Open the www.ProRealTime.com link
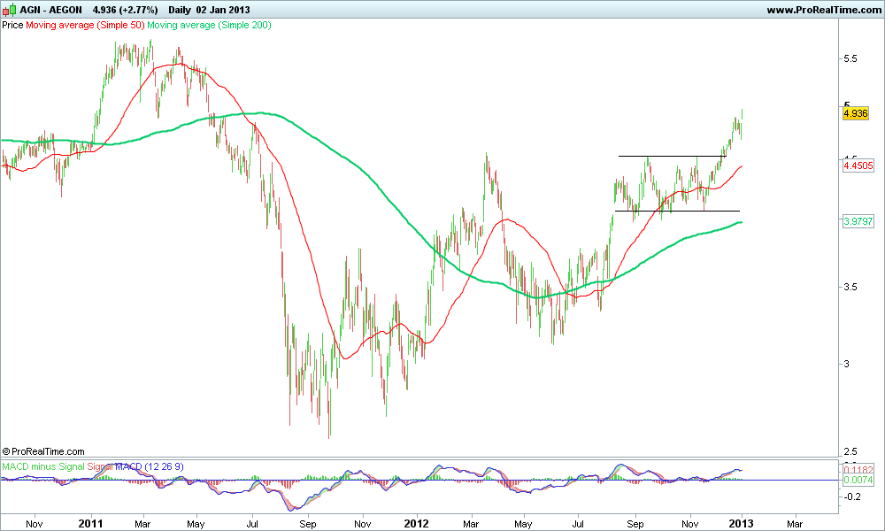885x531 pixels. 823,10
